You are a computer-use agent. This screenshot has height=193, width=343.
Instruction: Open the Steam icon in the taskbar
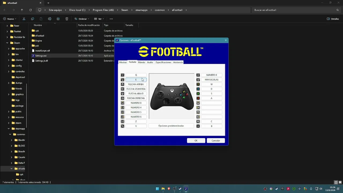pyautogui.click(x=180, y=189)
